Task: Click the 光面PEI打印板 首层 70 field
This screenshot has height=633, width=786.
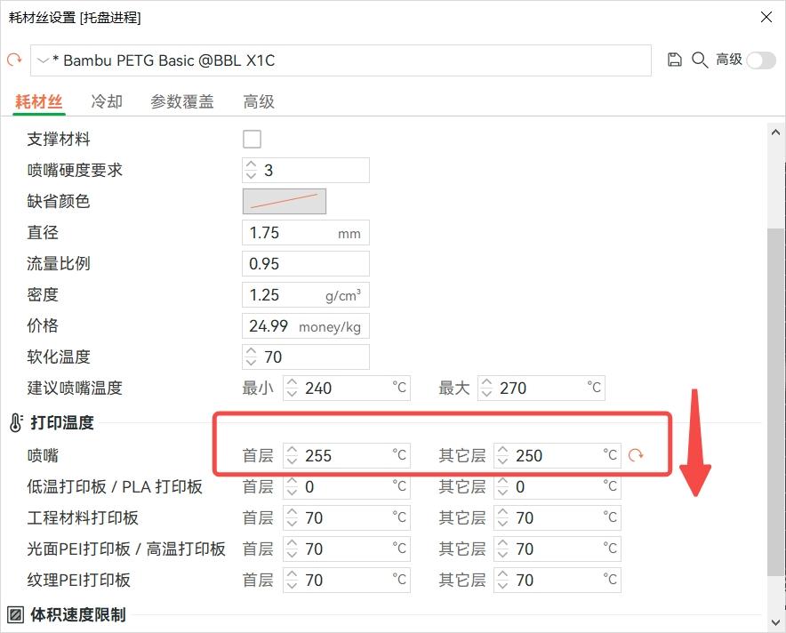Action: click(x=347, y=549)
